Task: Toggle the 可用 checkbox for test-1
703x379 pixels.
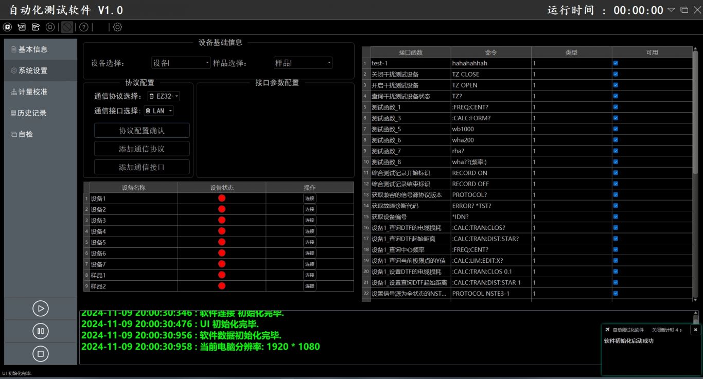Action: pyautogui.click(x=616, y=63)
